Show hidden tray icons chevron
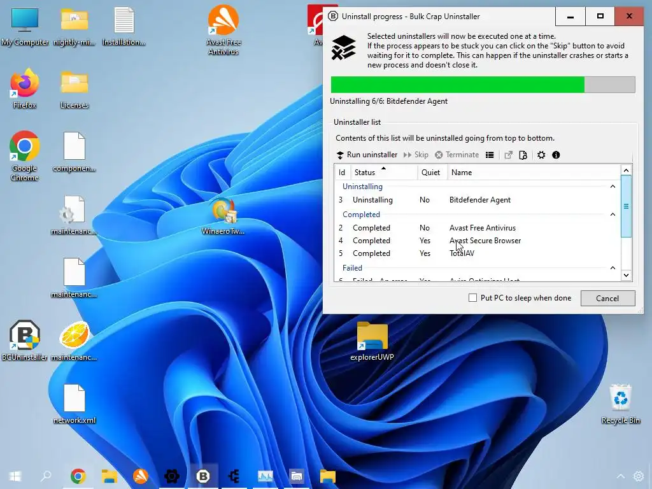Screen dimensions: 652x489 coord(620,476)
